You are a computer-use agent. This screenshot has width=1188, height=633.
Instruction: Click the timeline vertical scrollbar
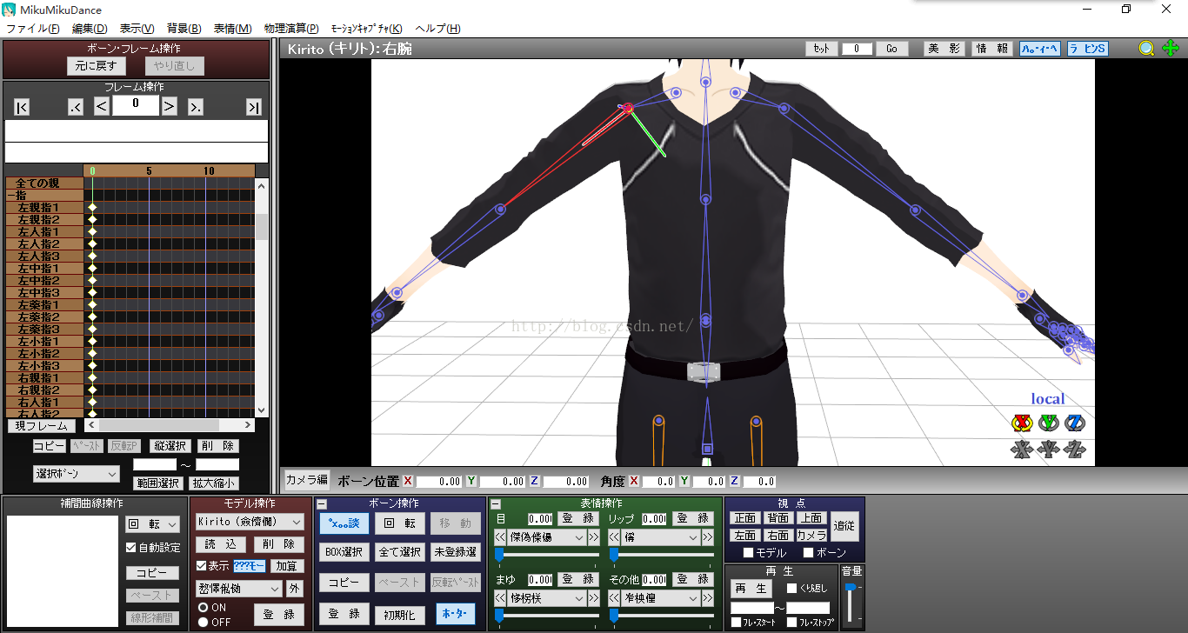coord(262,297)
